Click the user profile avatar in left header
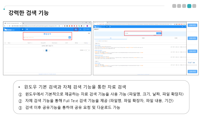The image size is (202, 117). point(84,29)
